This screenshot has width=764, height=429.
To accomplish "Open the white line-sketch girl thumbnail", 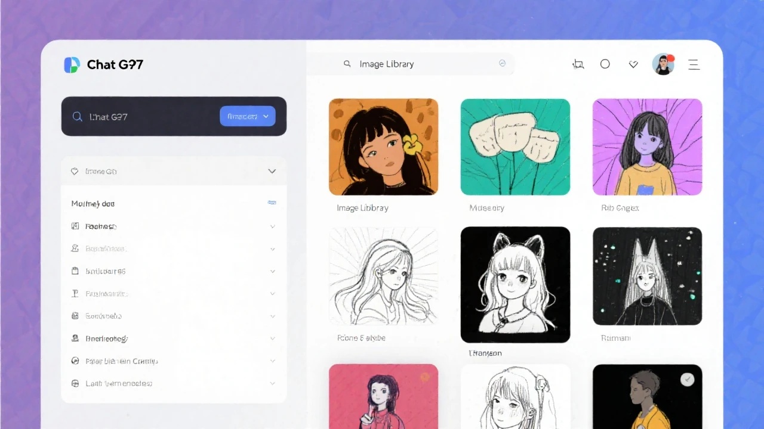I will click(383, 276).
